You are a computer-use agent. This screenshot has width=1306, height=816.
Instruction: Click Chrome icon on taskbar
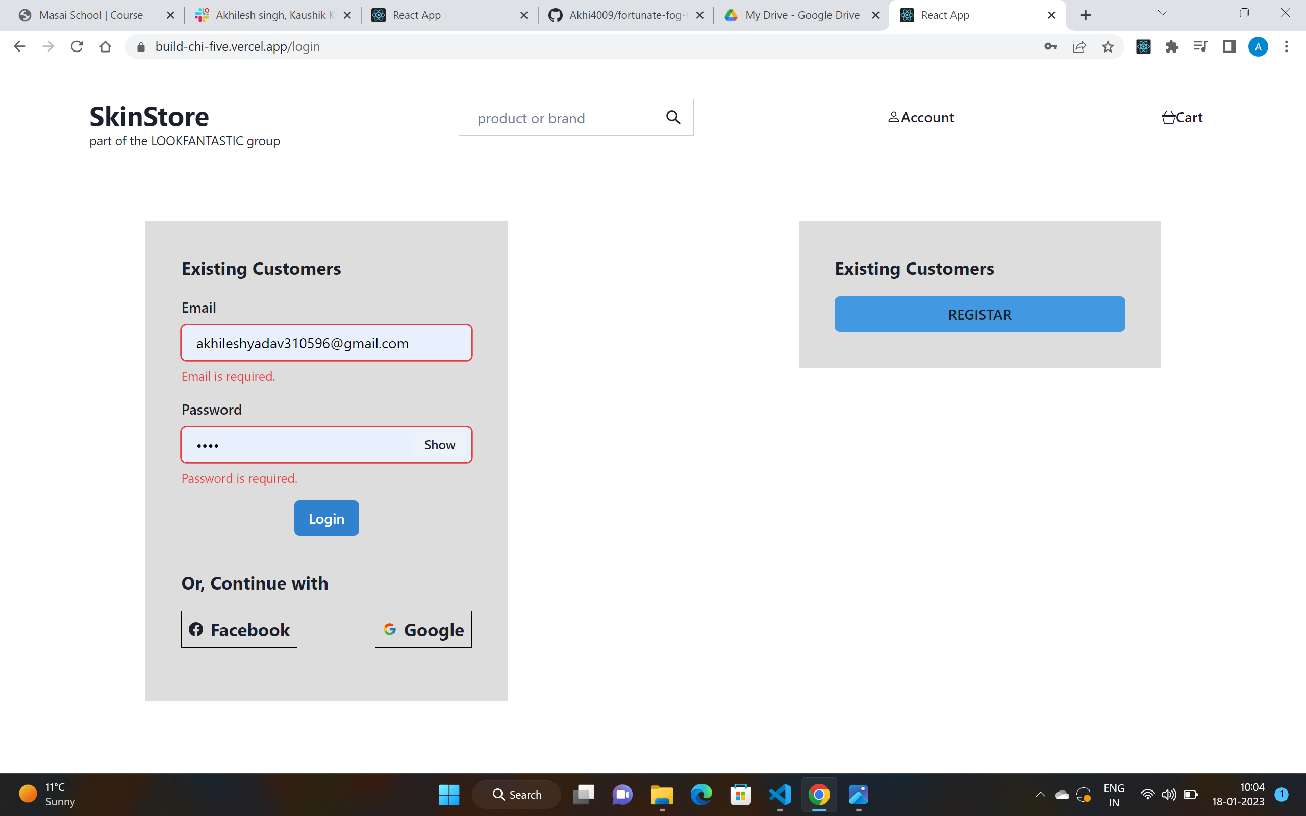(x=819, y=795)
